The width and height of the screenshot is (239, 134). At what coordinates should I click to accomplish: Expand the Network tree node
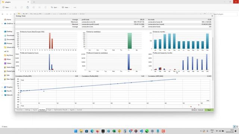2,95
